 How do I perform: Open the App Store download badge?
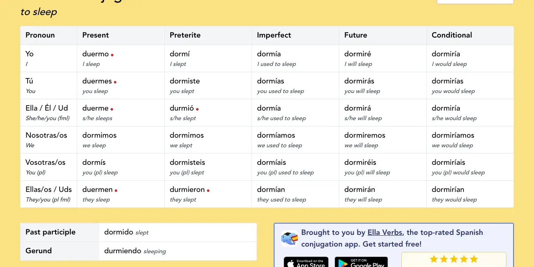(x=306, y=262)
